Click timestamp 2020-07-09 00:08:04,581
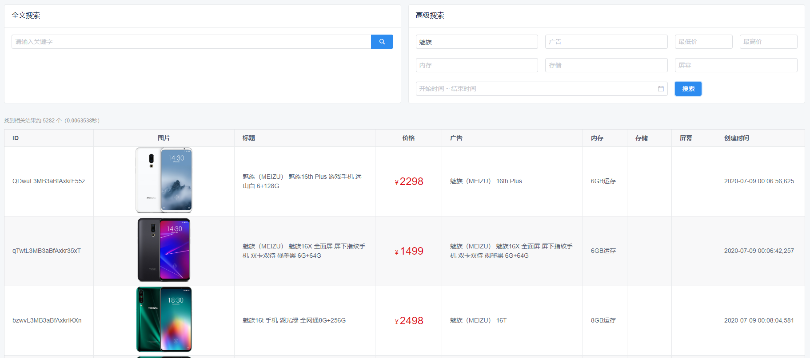The height and width of the screenshot is (358, 810). tap(759, 320)
